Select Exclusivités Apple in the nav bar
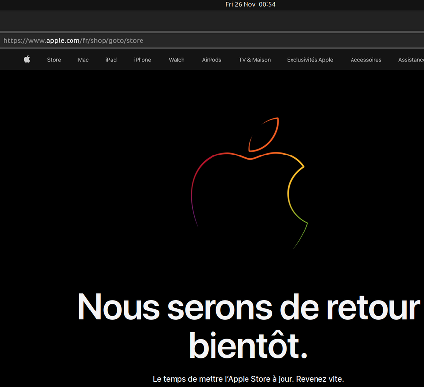 coord(310,60)
